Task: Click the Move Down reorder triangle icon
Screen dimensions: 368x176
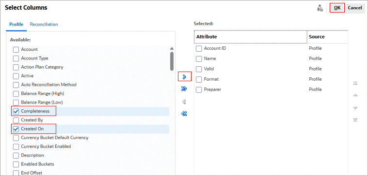Action: point(355,108)
